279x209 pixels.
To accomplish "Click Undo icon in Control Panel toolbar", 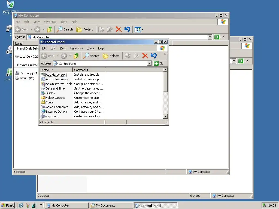I will (154, 56).
